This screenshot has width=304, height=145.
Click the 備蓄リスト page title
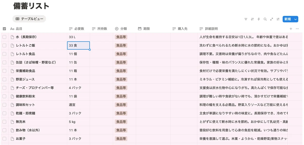31,6
